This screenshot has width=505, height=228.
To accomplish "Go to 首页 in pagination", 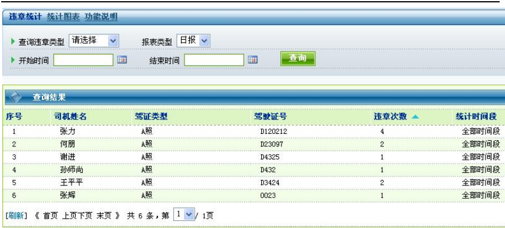I will pos(50,216).
